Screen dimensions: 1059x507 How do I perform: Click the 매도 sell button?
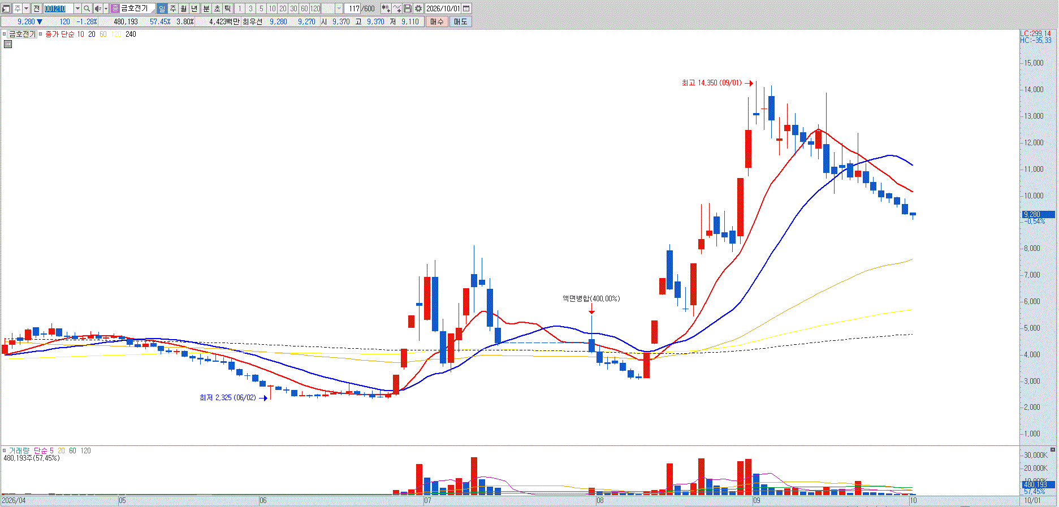click(x=461, y=21)
